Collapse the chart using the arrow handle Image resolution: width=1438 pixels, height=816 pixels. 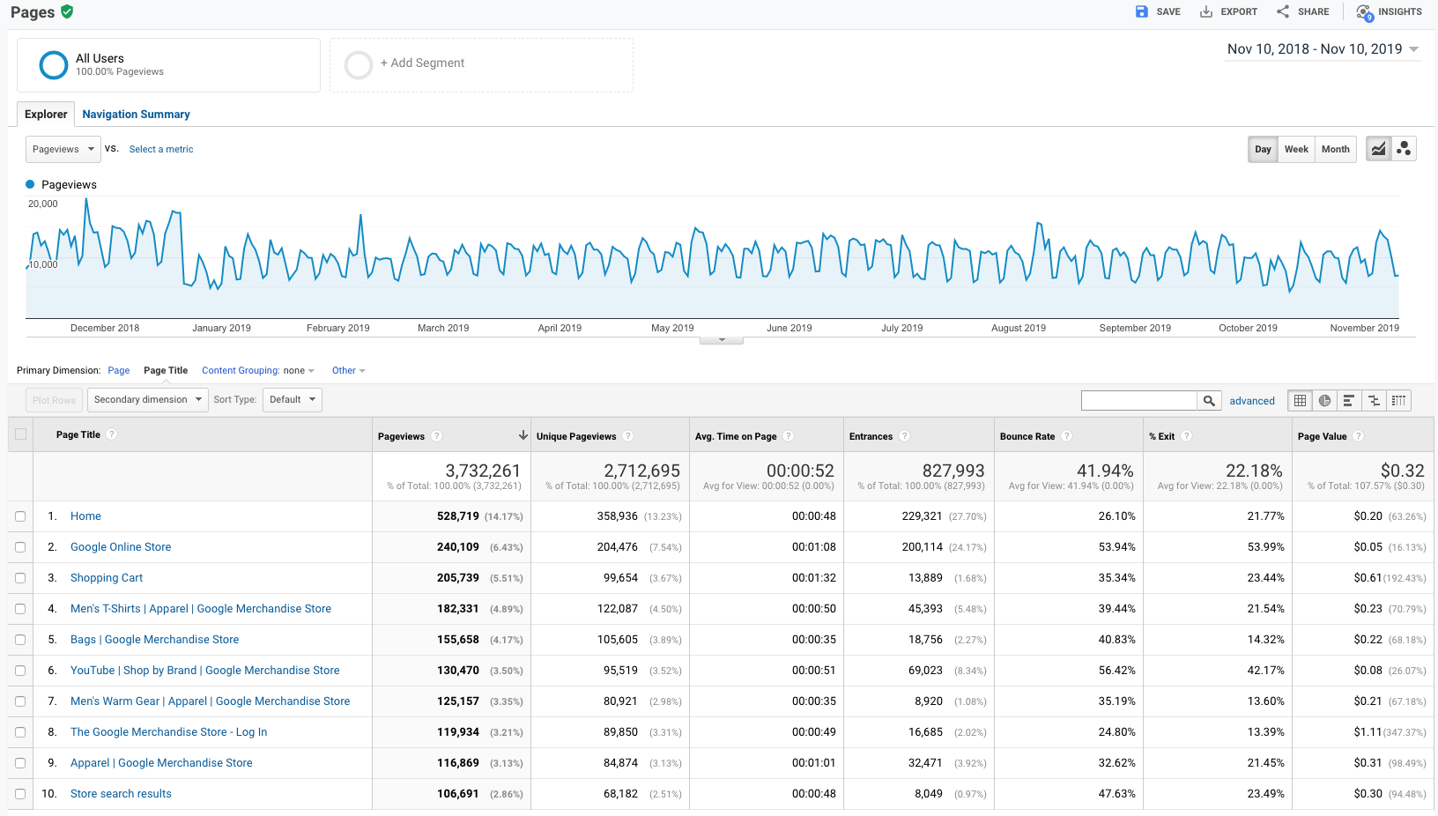pos(722,340)
